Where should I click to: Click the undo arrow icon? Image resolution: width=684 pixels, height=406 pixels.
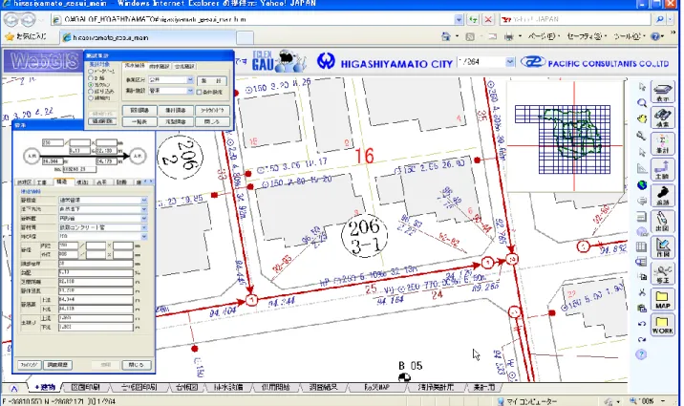tap(642, 324)
